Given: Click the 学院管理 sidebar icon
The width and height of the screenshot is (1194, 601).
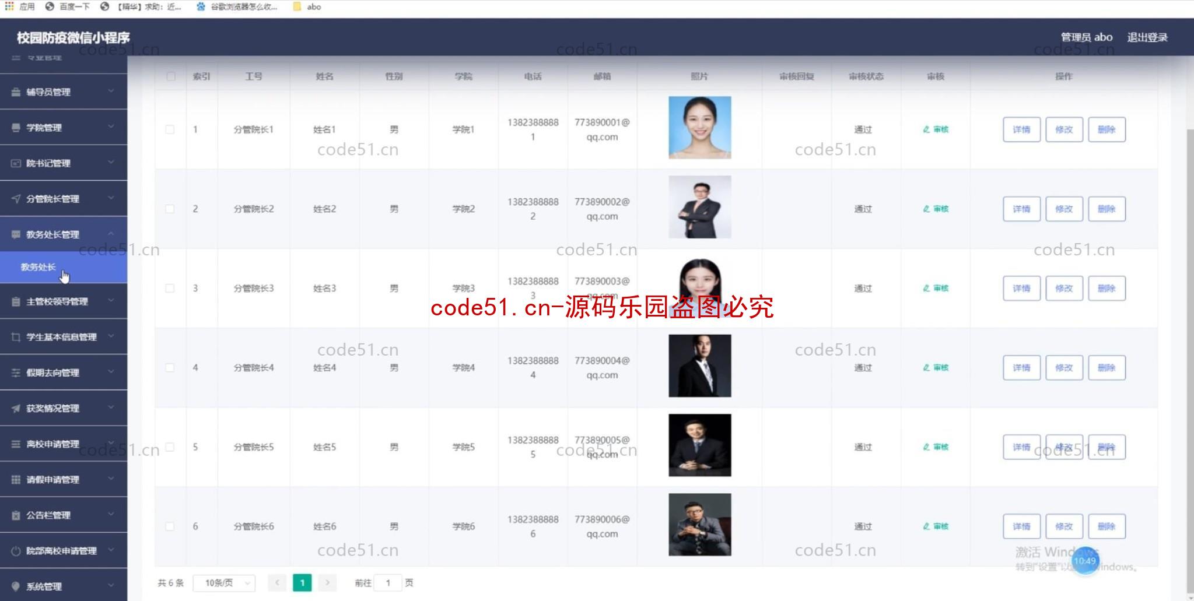Looking at the screenshot, I should click(x=16, y=128).
